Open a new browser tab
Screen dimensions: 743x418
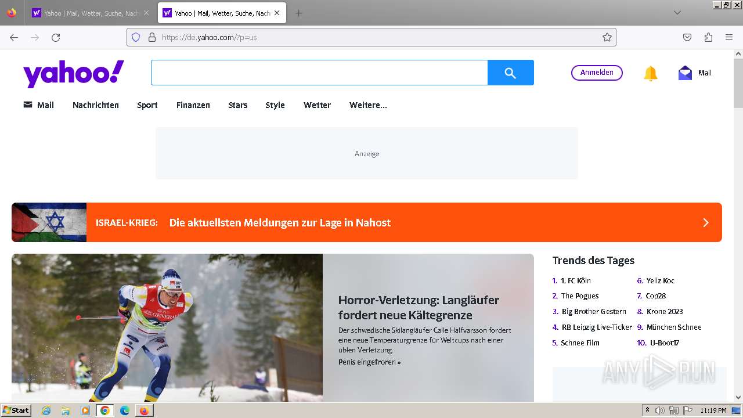pyautogui.click(x=298, y=13)
